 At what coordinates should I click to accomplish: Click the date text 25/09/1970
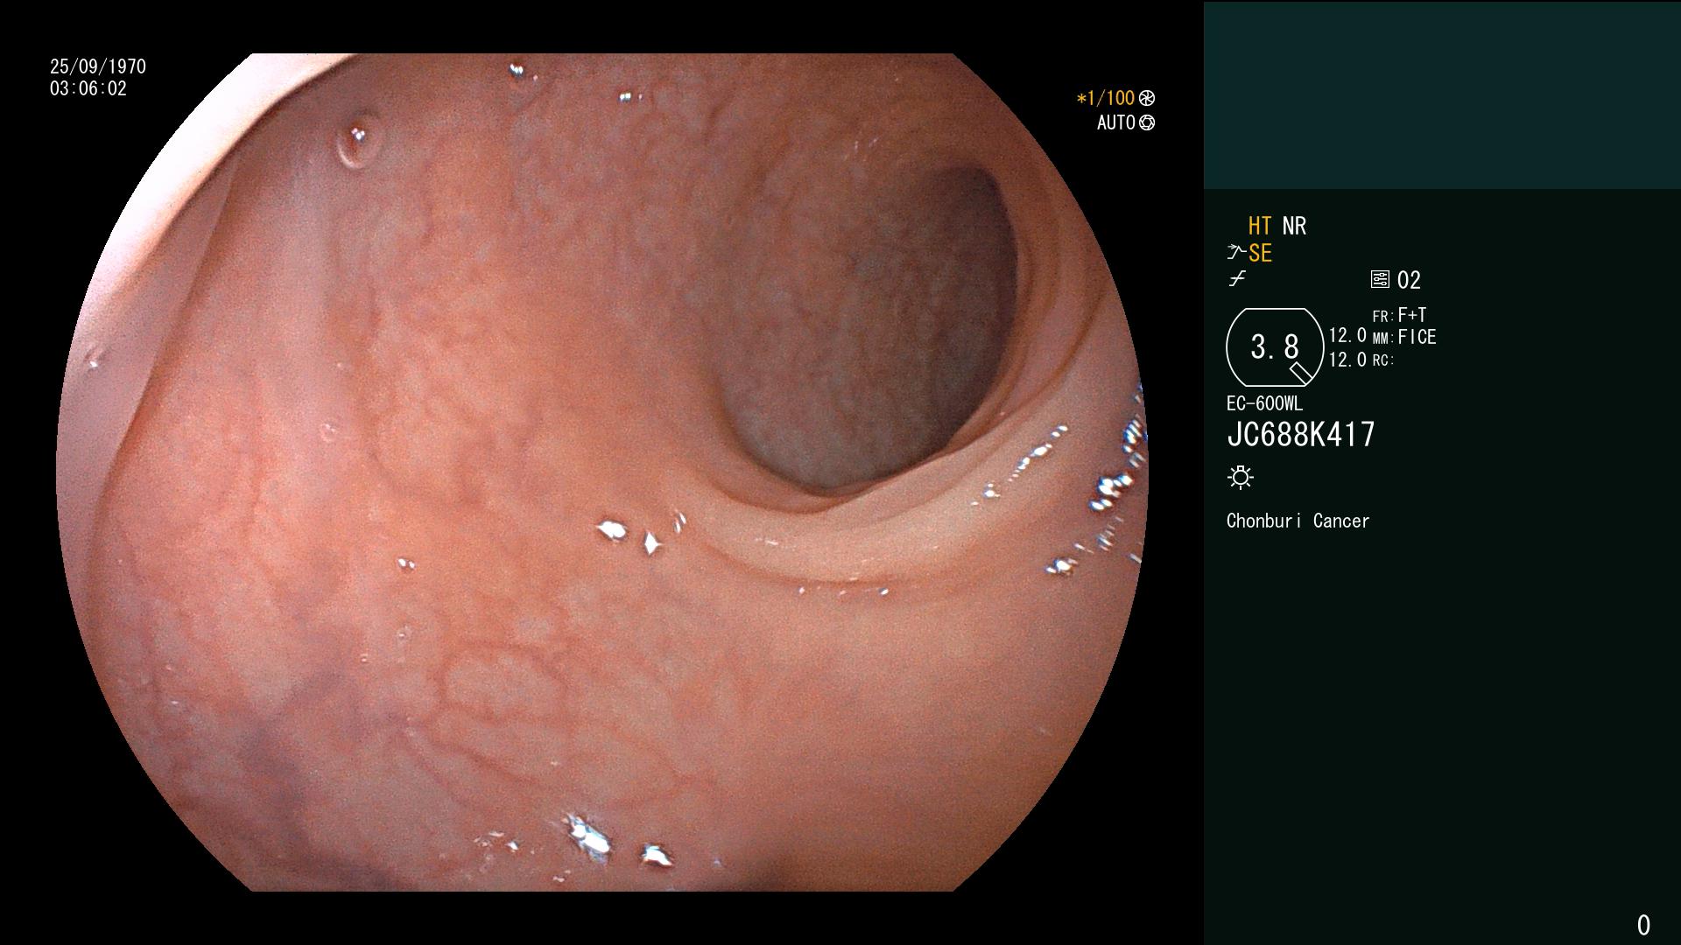(x=98, y=66)
